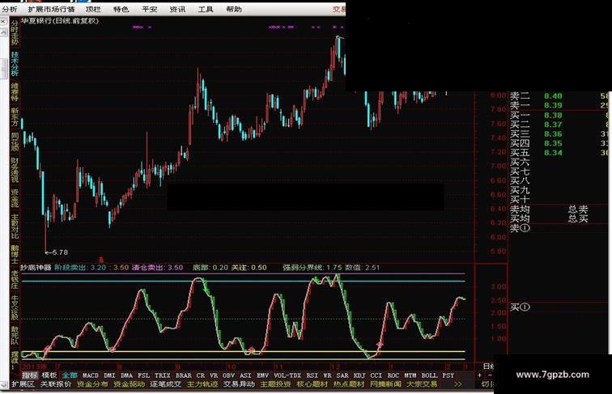The image size is (612, 394).
Task: Select the 指标 tab
Action: [x=30, y=375]
